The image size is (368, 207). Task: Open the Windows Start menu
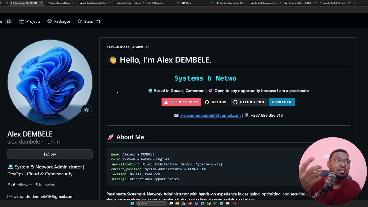tap(132, 204)
